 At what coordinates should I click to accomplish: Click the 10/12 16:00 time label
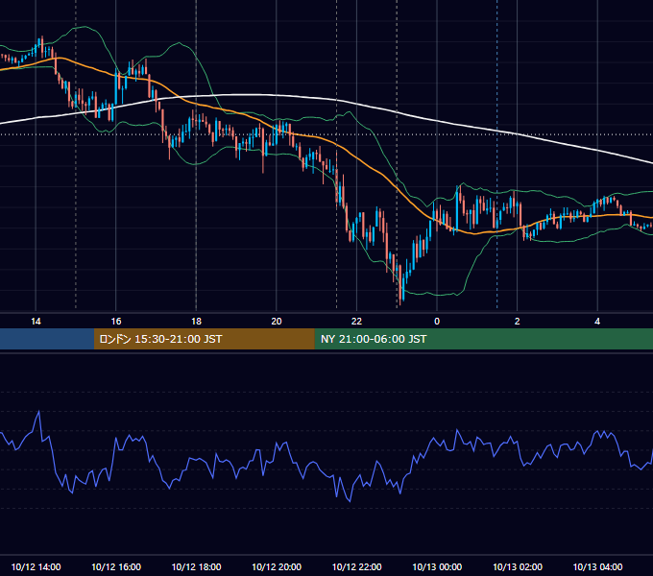click(116, 566)
